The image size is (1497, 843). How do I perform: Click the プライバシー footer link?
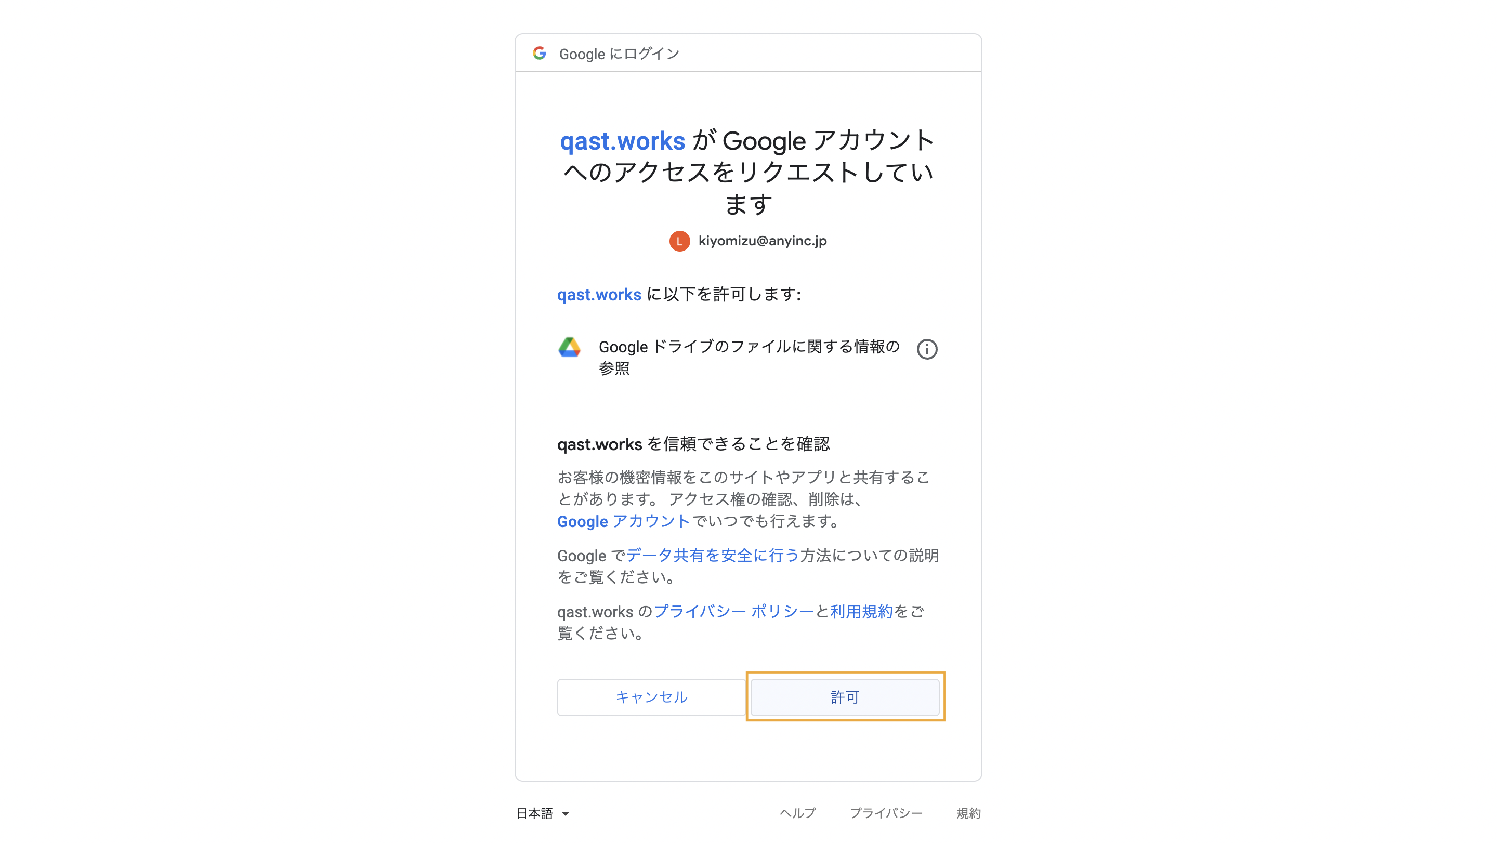(x=886, y=813)
